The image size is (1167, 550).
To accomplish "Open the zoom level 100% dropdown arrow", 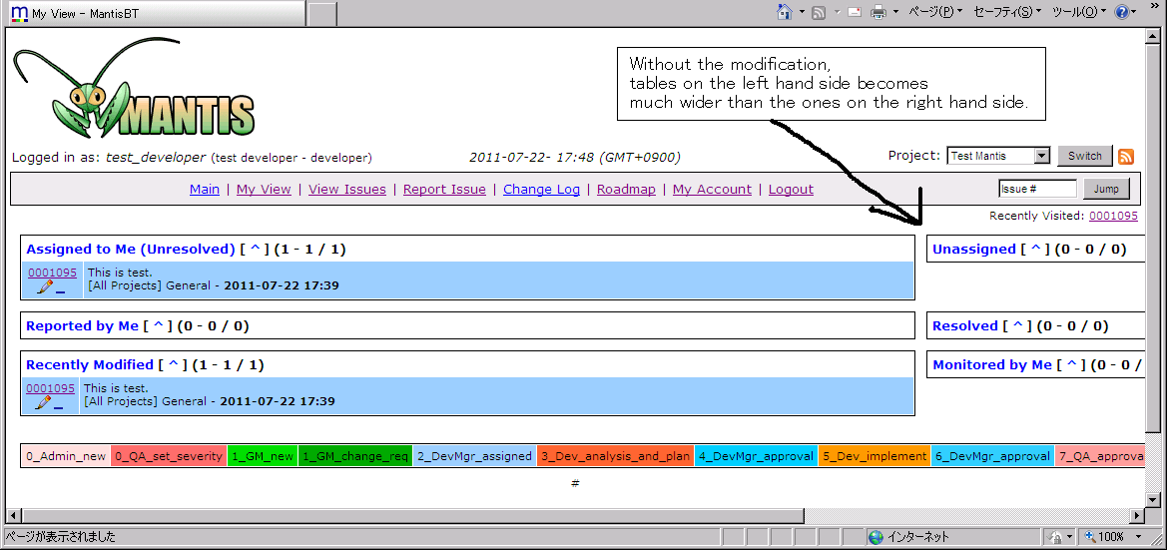I will pos(1135,537).
